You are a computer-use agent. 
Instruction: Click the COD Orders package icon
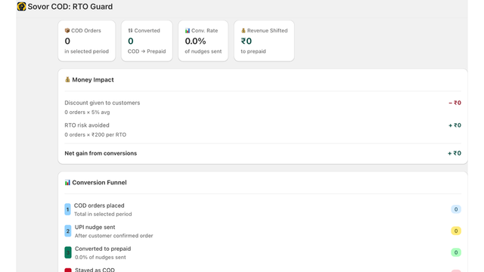coord(67,30)
